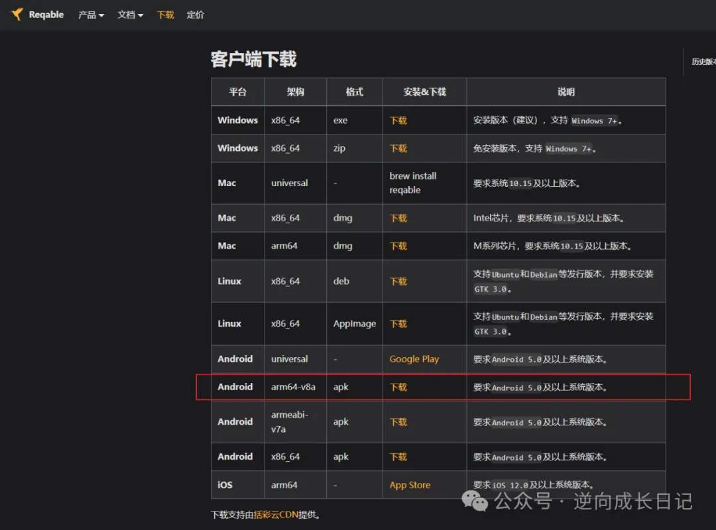Image resolution: width=716 pixels, height=530 pixels.
Task: Open the App Store link for iOS
Action: click(x=410, y=485)
